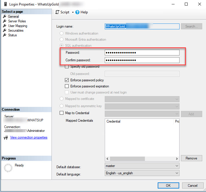The height and width of the screenshot is (192, 206).
Task: Click the Old password field
Action: click(142, 74)
